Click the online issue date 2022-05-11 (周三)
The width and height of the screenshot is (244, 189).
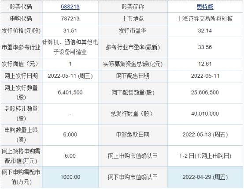click(x=70, y=76)
